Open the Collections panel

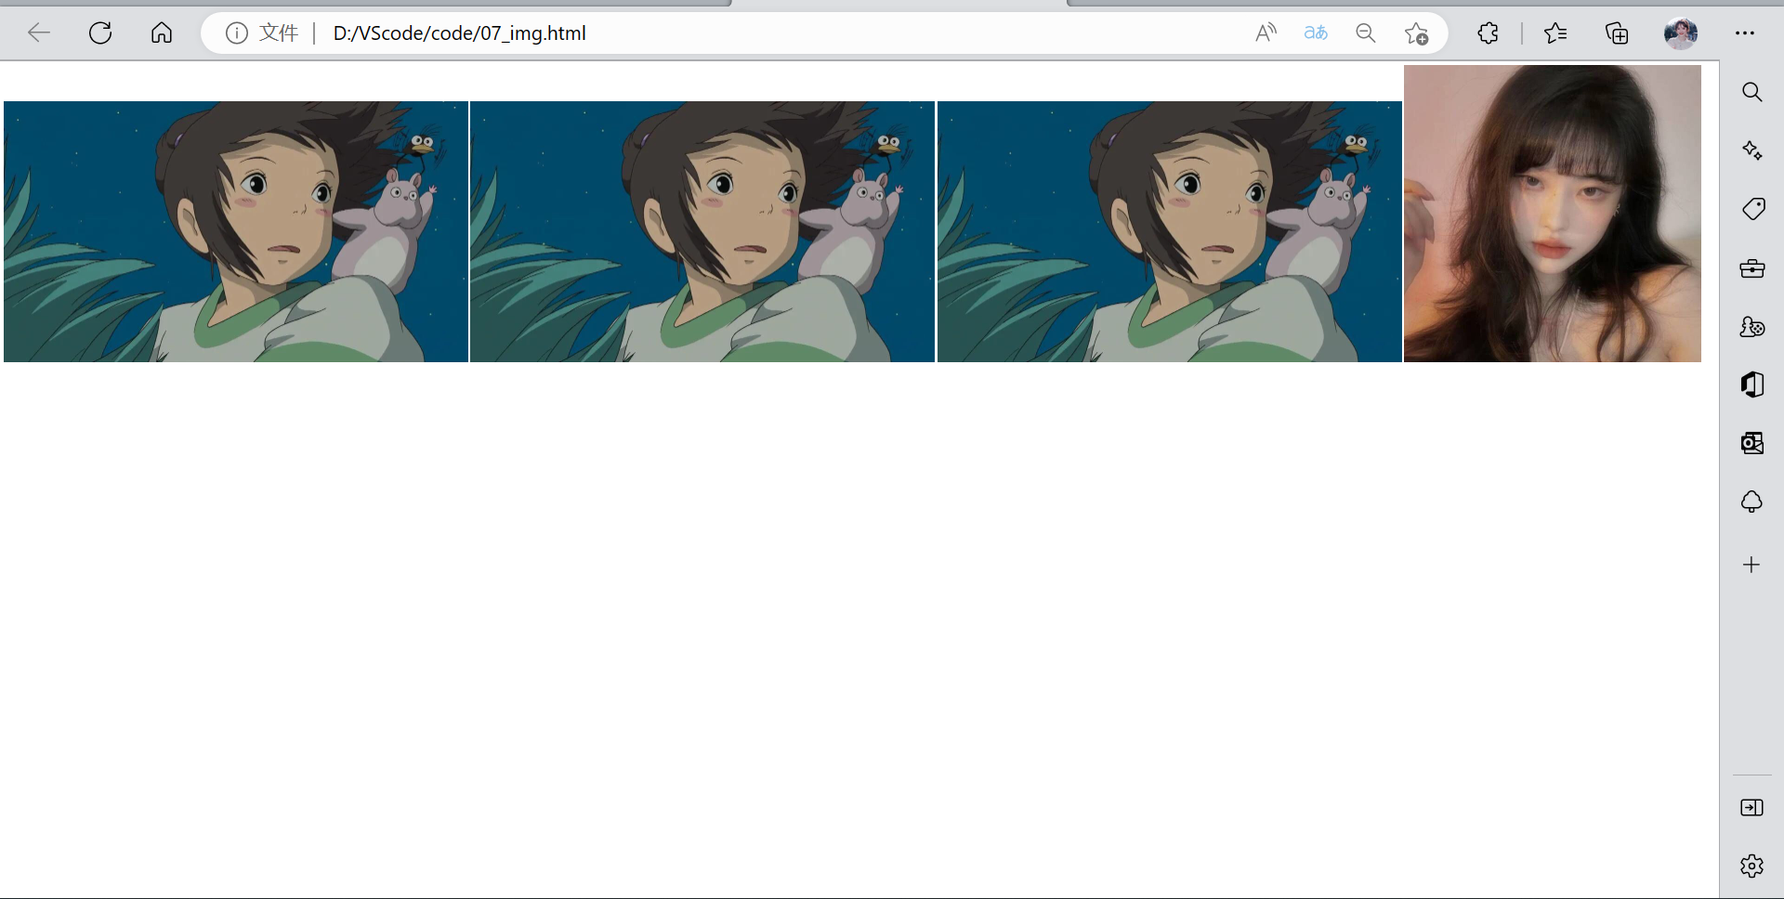click(x=1617, y=33)
